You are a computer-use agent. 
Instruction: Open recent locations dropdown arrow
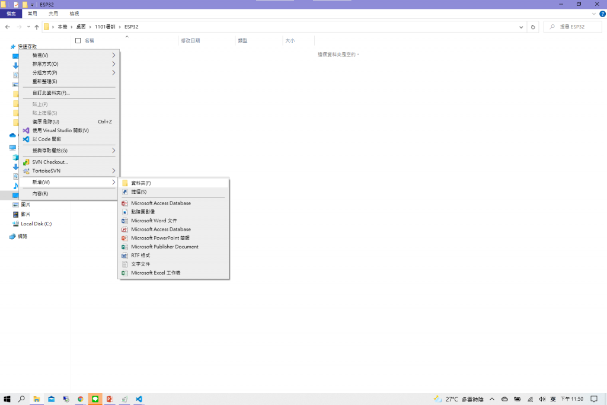click(28, 27)
